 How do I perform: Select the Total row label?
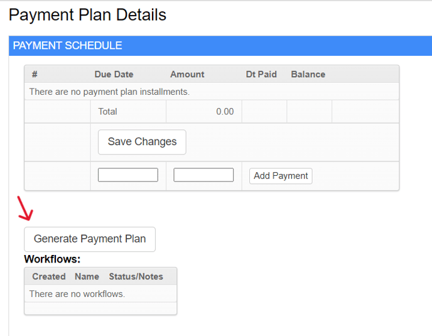(x=108, y=112)
